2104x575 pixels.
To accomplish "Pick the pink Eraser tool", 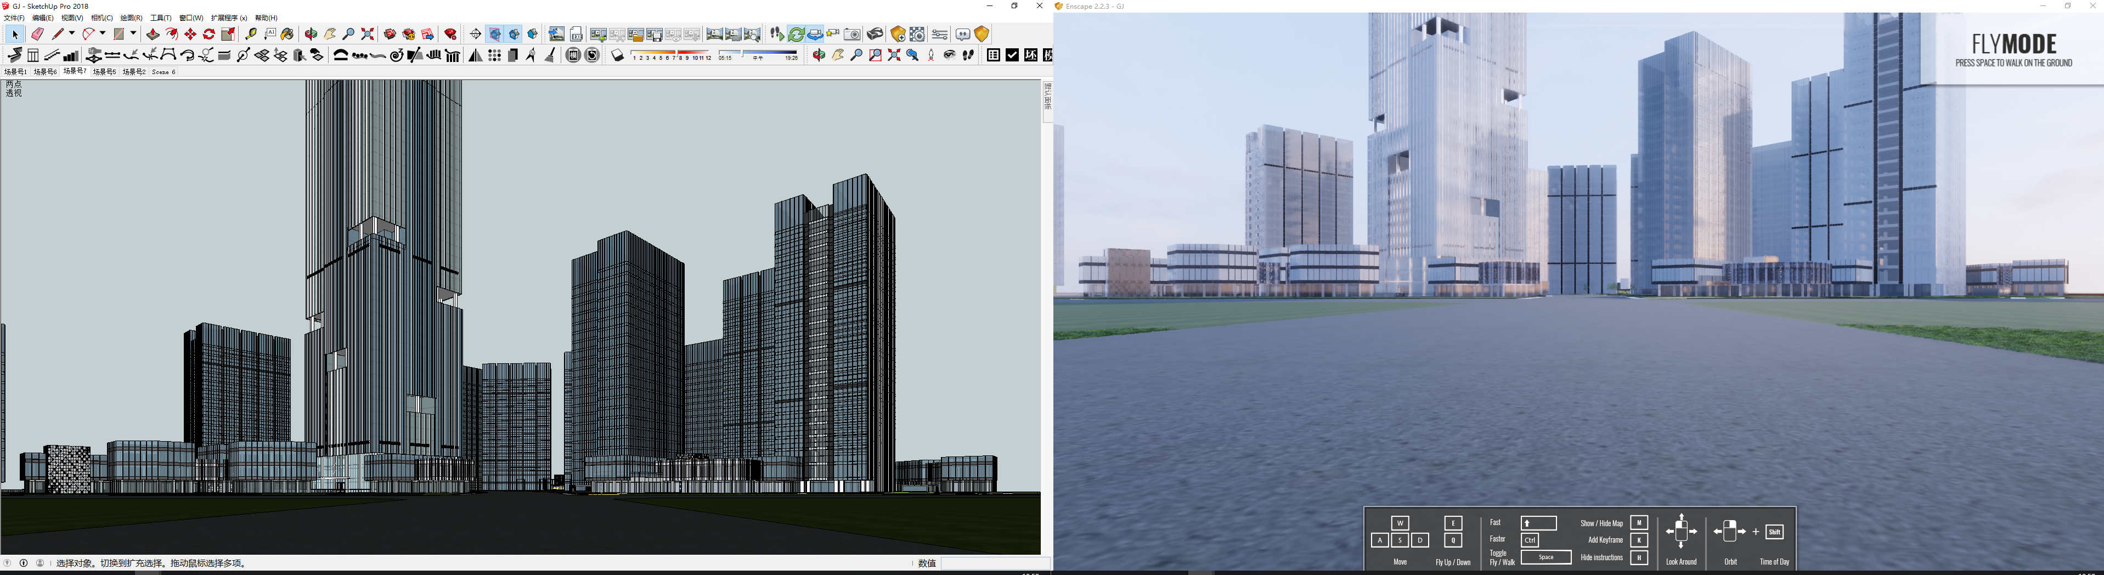I will pos(37,35).
